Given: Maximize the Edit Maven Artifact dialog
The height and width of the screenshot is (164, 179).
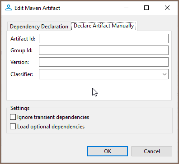Looking at the screenshot, I should [146, 8].
